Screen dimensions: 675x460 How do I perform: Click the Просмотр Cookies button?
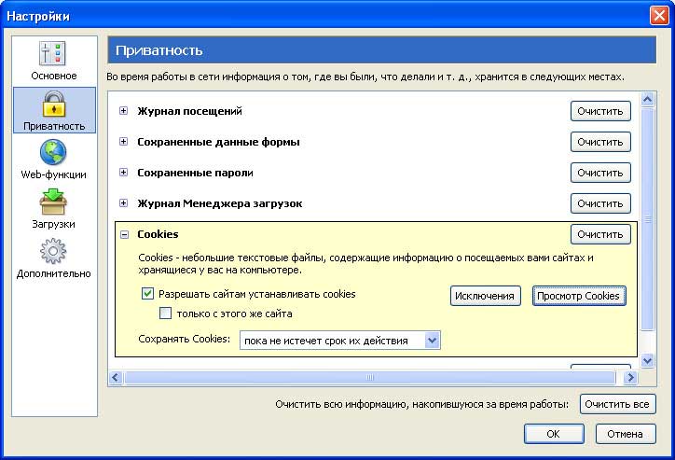point(579,296)
